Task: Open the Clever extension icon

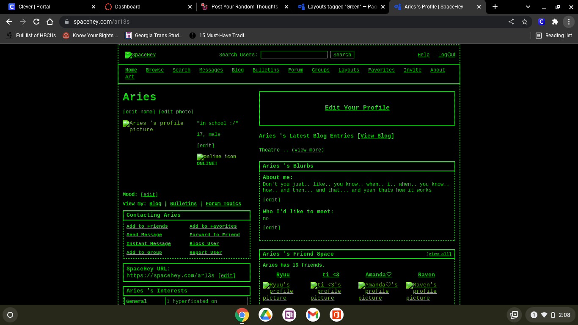Action: pos(541,22)
